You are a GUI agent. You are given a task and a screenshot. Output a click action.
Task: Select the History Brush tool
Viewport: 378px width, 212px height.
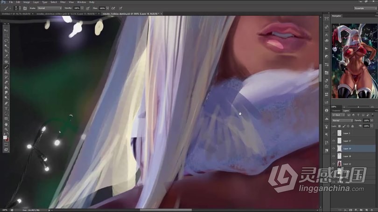6,77
